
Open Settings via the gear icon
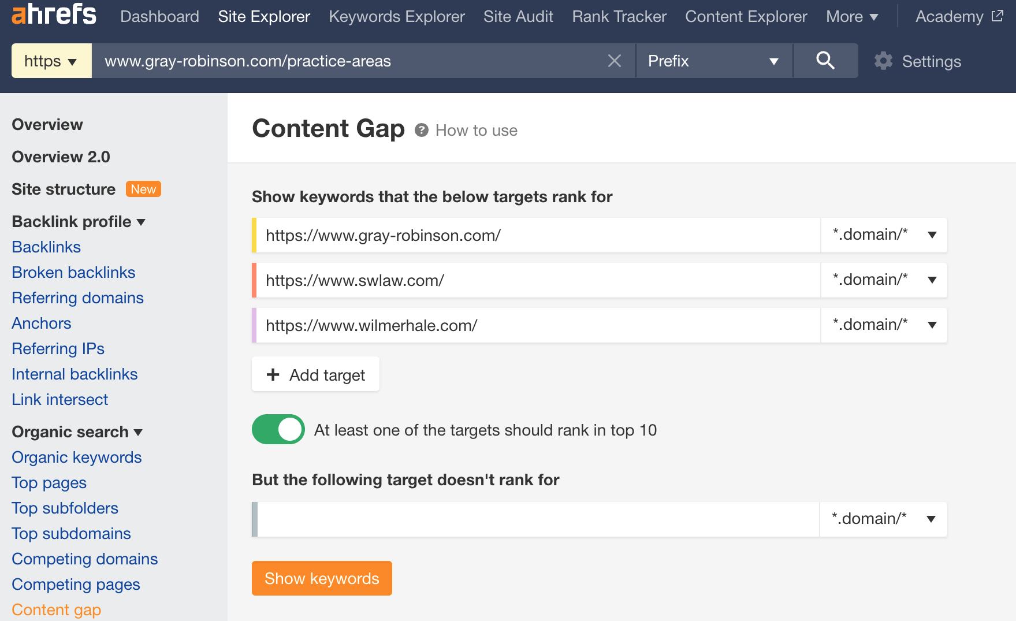883,61
